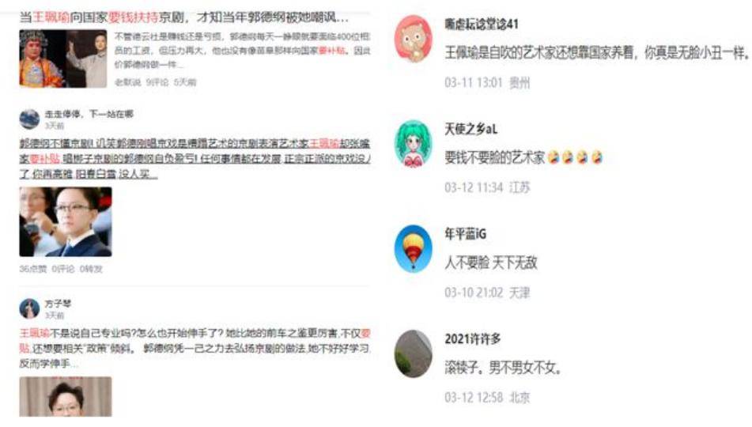Viewport: 752px width, 427px height.
Task: Open the 2021许许多 user avatar
Action: [x=413, y=353]
